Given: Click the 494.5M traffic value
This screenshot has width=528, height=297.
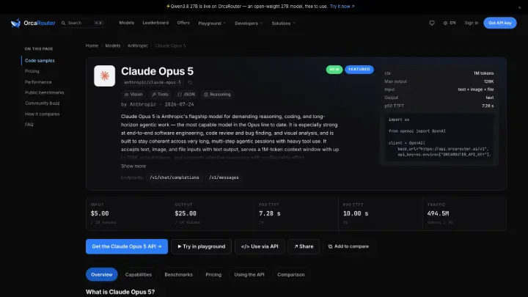Looking at the screenshot, I should (438, 213).
